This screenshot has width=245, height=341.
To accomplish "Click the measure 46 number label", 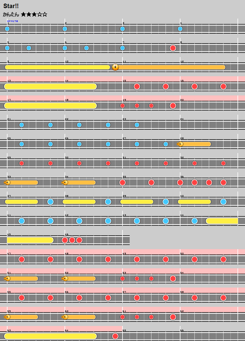I will click(x=67, y=234).
